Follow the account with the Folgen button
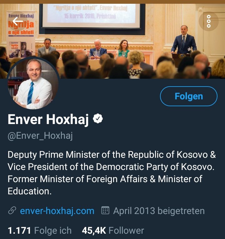This screenshot has height=239, width=225. click(x=189, y=96)
